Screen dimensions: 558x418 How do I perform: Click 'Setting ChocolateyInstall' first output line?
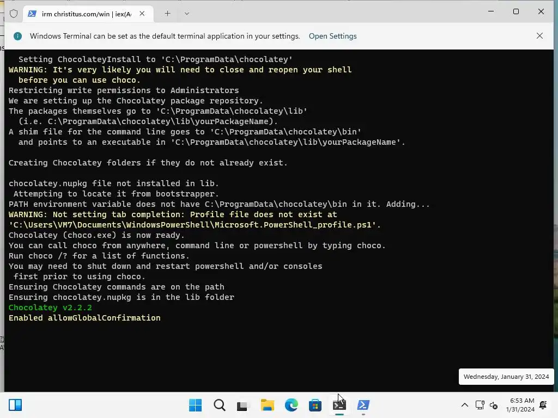tap(155, 59)
